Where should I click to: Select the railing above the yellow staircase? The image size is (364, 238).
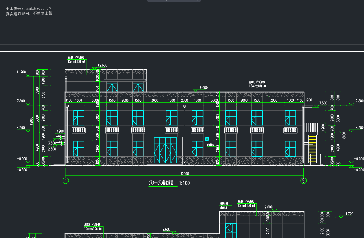tap(311, 128)
